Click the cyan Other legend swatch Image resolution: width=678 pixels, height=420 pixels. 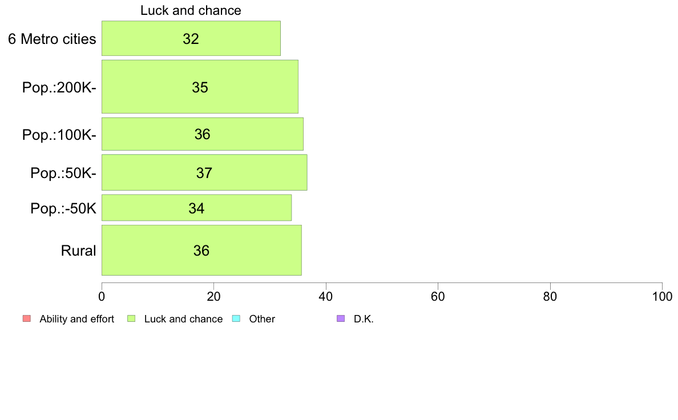pyautogui.click(x=236, y=319)
